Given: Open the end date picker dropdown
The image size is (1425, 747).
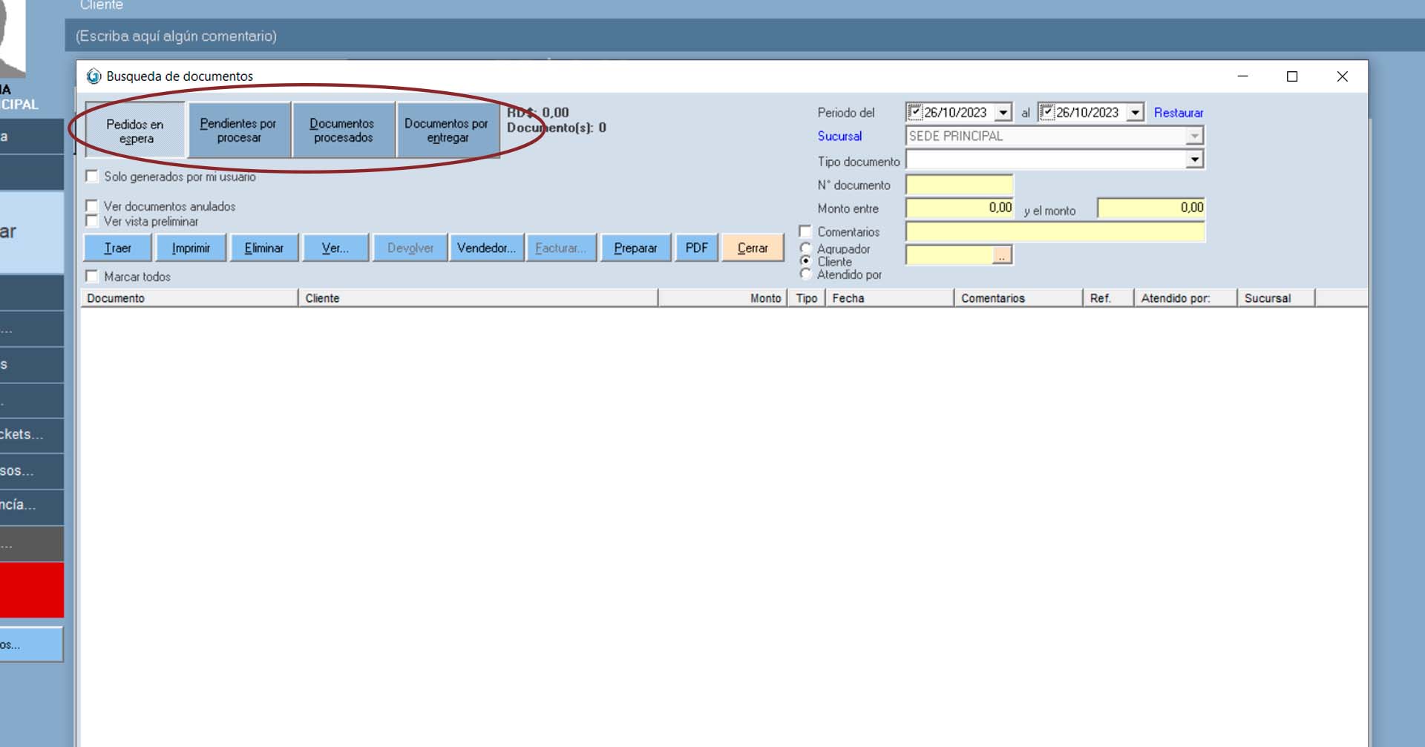Looking at the screenshot, I should point(1135,113).
